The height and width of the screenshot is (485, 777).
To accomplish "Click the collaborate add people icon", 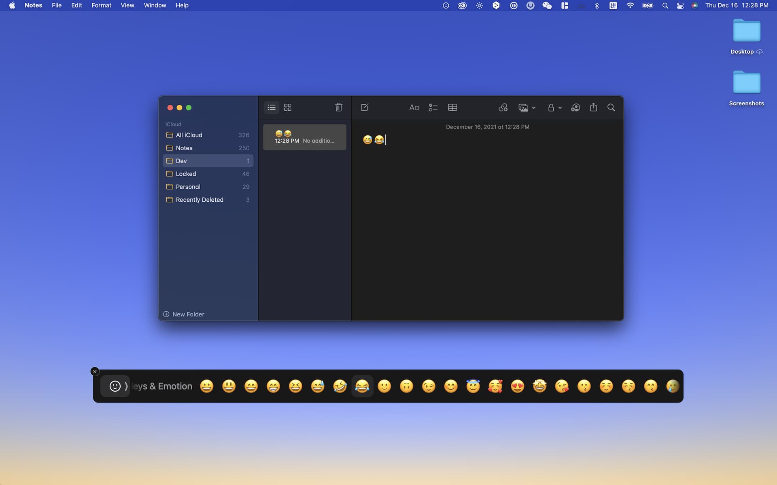I will [575, 108].
